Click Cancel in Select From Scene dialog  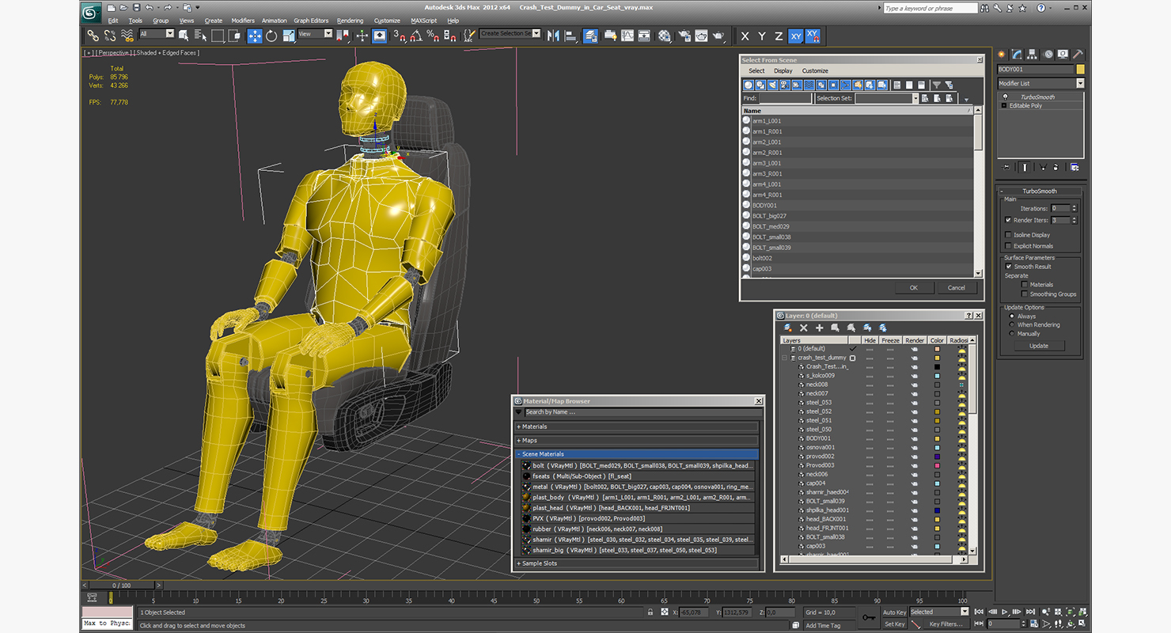click(x=957, y=287)
